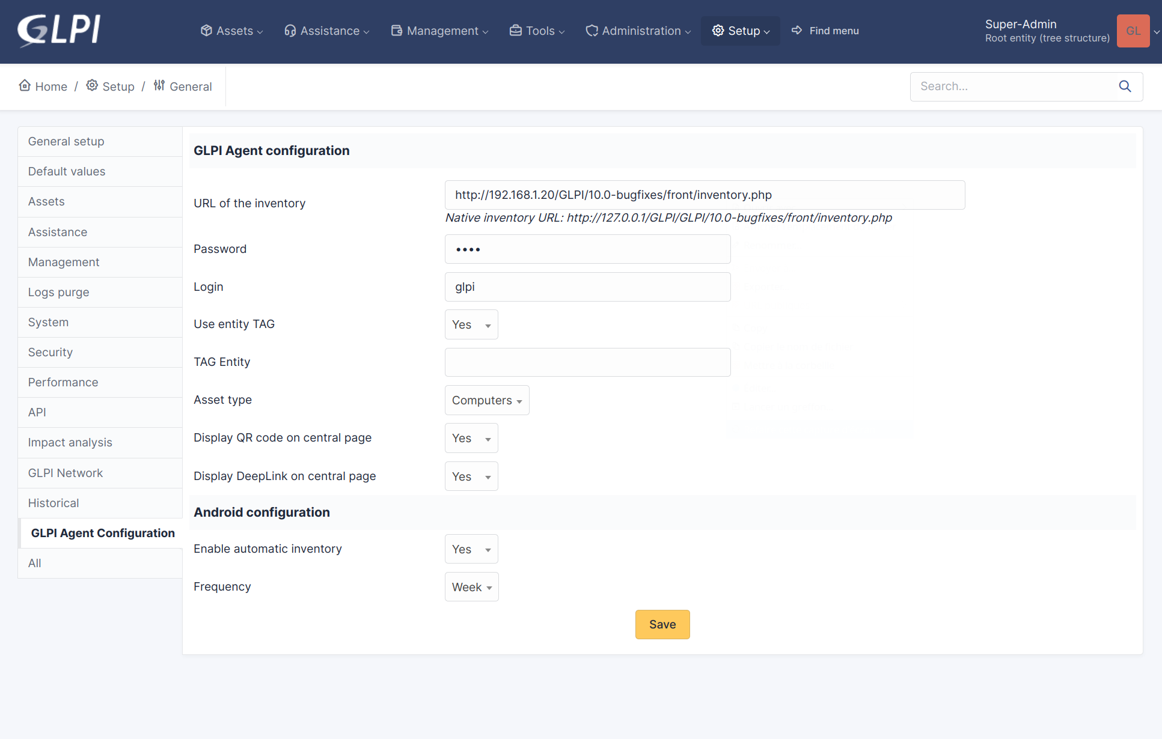Select the Assets sidebar tab
The height and width of the screenshot is (739, 1162).
coord(100,202)
